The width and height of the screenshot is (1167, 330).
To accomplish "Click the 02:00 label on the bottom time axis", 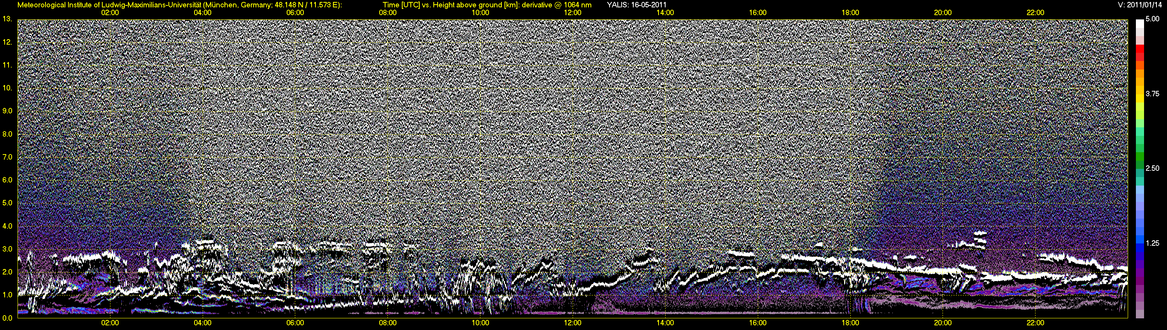I will tap(110, 323).
